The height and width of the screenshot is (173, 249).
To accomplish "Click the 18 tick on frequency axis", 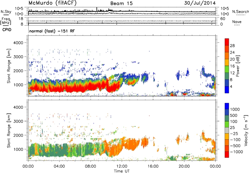I will [21, 19].
